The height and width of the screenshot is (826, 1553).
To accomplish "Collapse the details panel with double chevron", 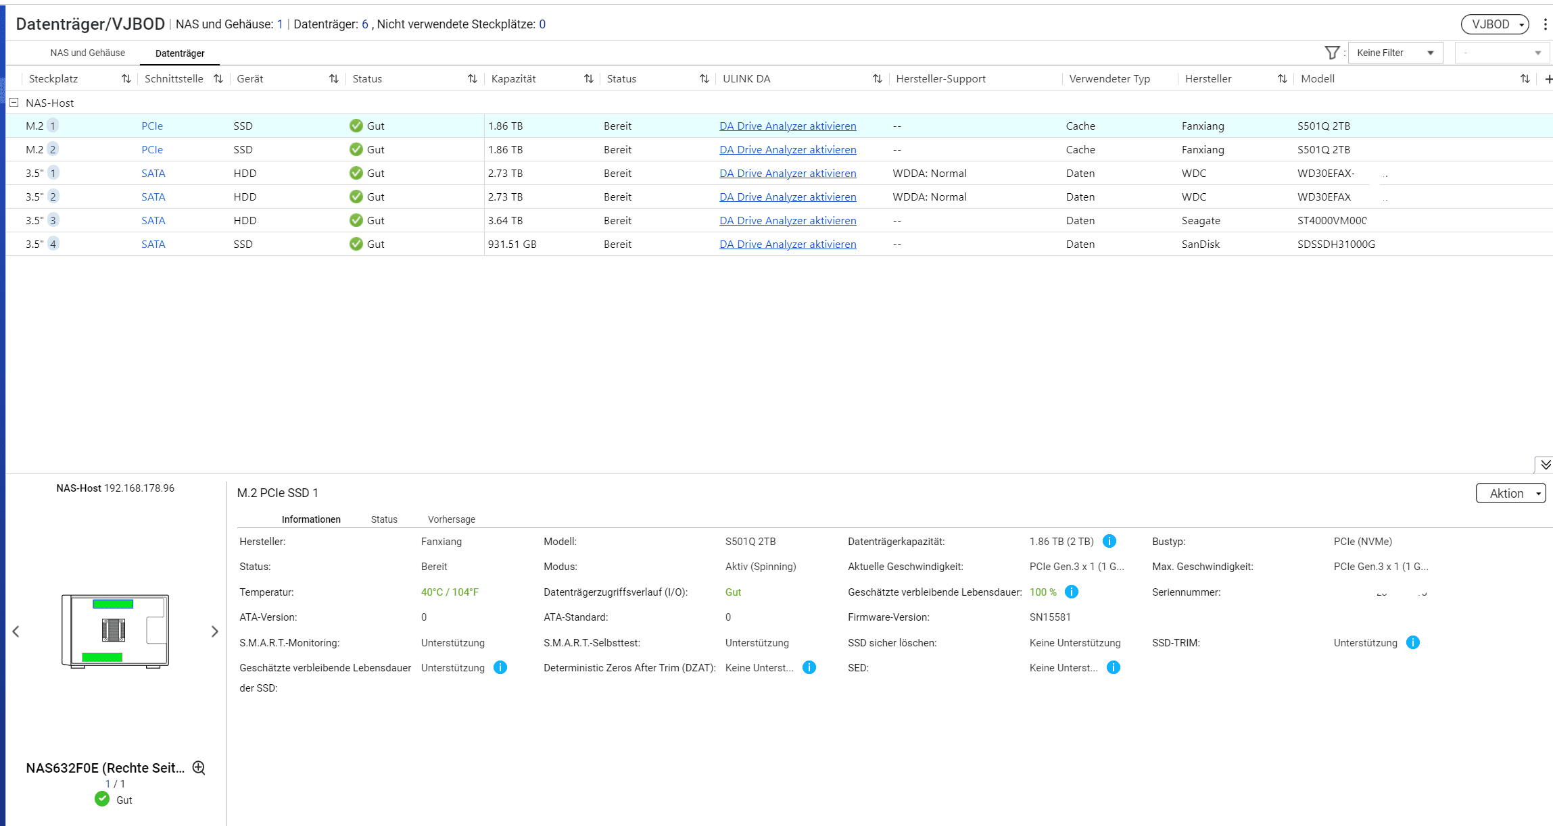I will point(1546,465).
